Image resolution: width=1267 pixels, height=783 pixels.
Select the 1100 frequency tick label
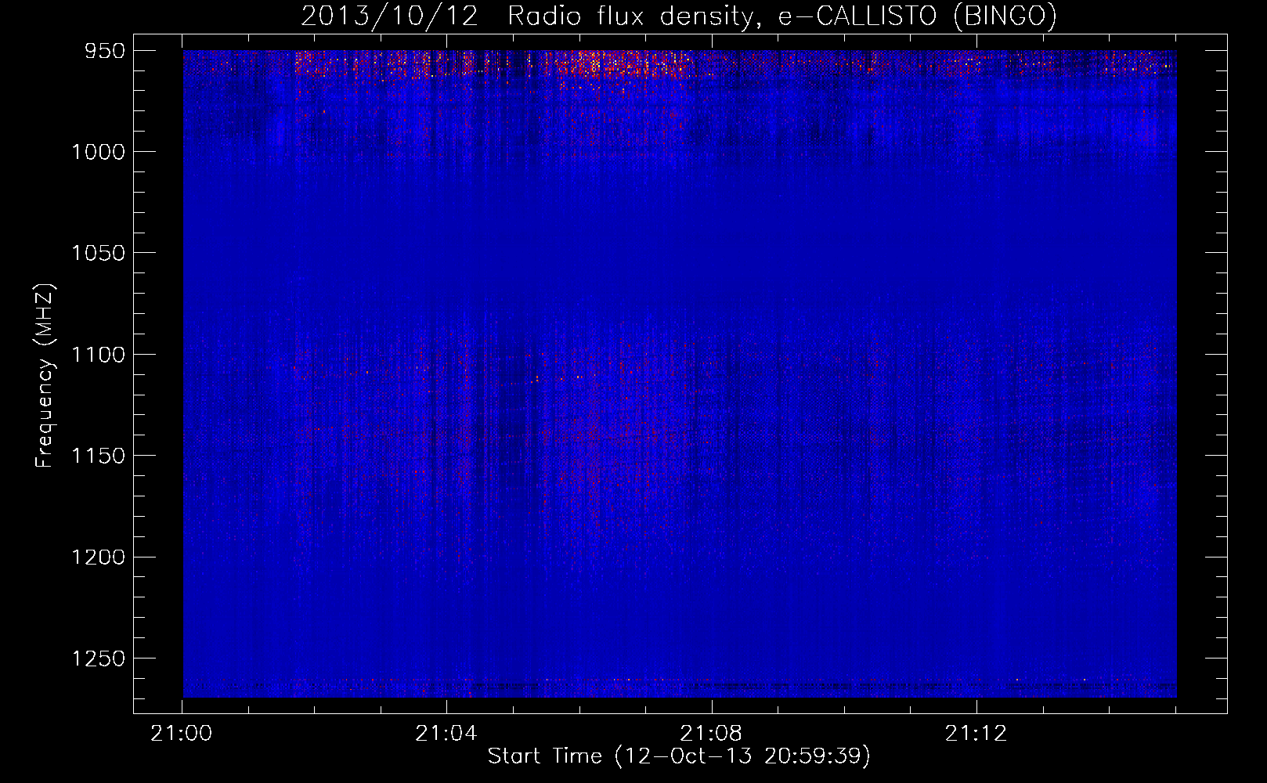[x=99, y=355]
